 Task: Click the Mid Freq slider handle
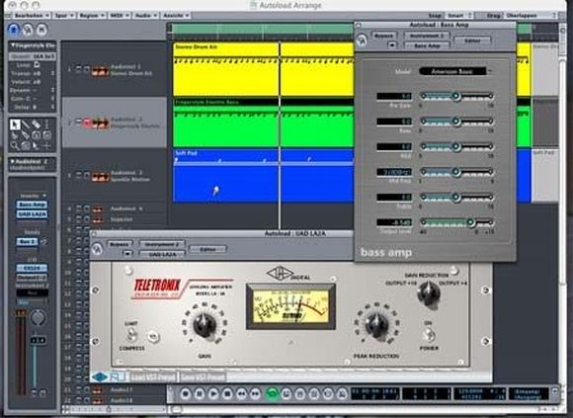tap(455, 171)
